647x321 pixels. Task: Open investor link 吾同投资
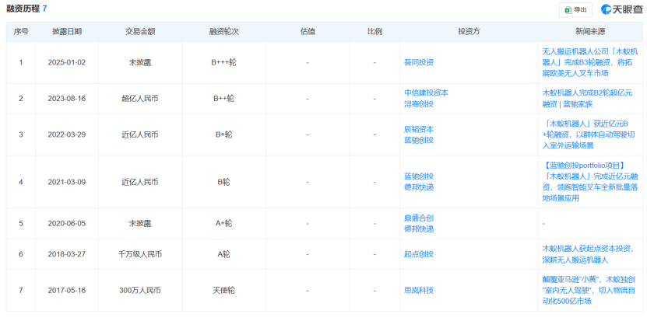tap(419, 63)
